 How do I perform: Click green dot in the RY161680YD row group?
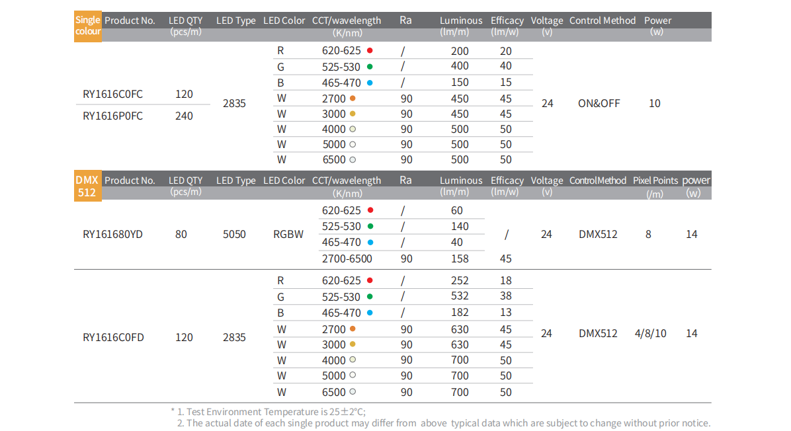coord(370,226)
